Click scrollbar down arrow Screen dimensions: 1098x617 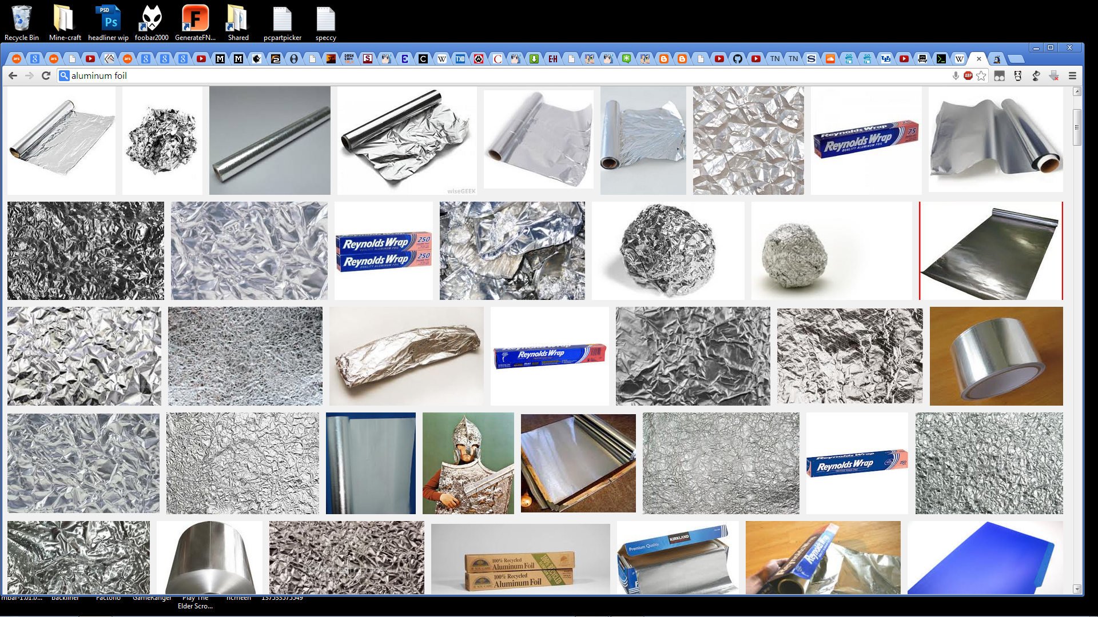click(x=1077, y=588)
